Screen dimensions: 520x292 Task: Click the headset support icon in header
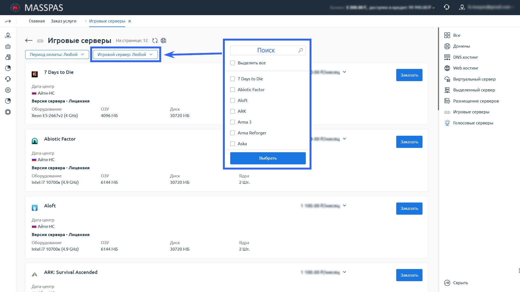pos(447,7)
